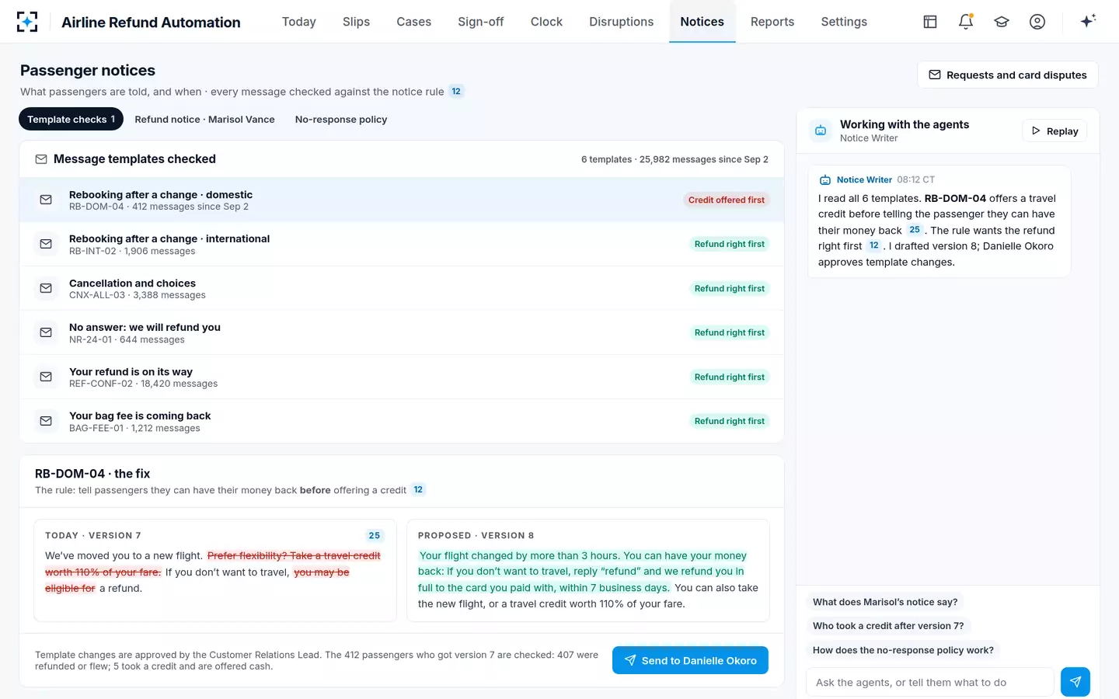Click envelope icon of Your bag fee row
The image size is (1119, 699).
pos(46,422)
